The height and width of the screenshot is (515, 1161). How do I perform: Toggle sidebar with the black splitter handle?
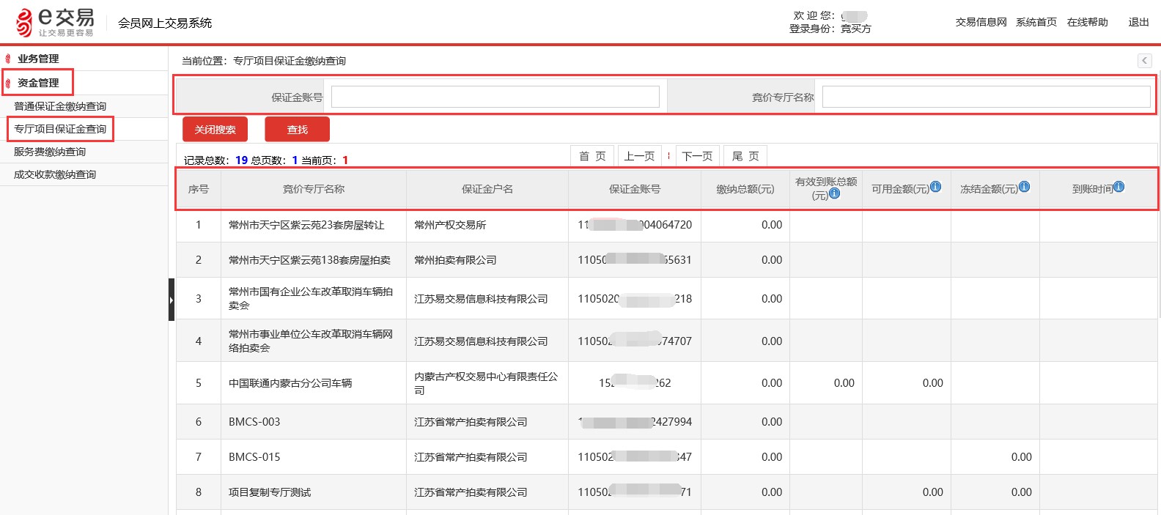(172, 300)
